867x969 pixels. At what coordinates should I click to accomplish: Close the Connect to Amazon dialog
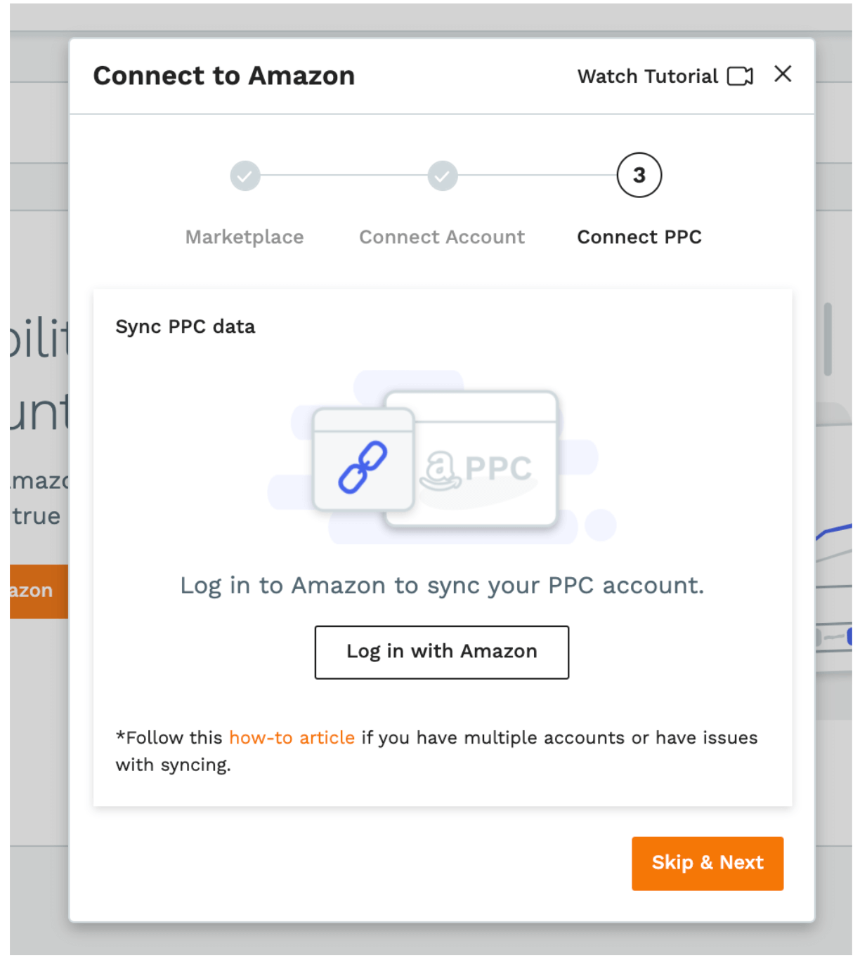pos(783,74)
